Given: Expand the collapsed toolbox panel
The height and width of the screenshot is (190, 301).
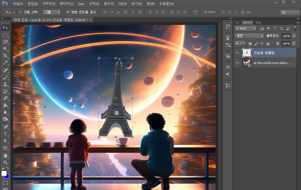Looking at the screenshot, I should (x=2, y=18).
